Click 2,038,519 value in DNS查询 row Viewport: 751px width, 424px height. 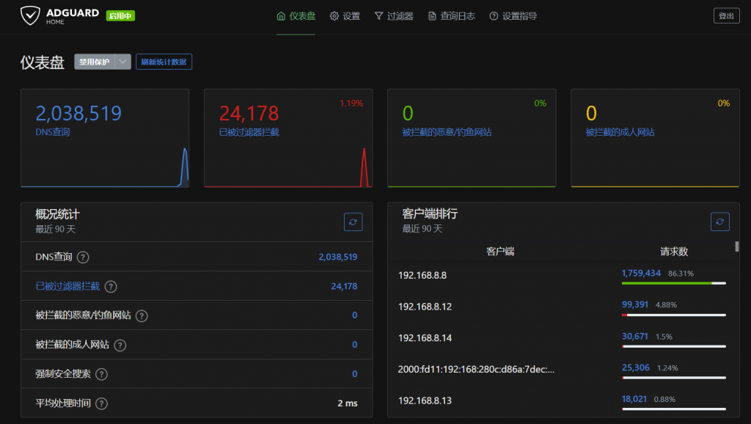(337, 257)
